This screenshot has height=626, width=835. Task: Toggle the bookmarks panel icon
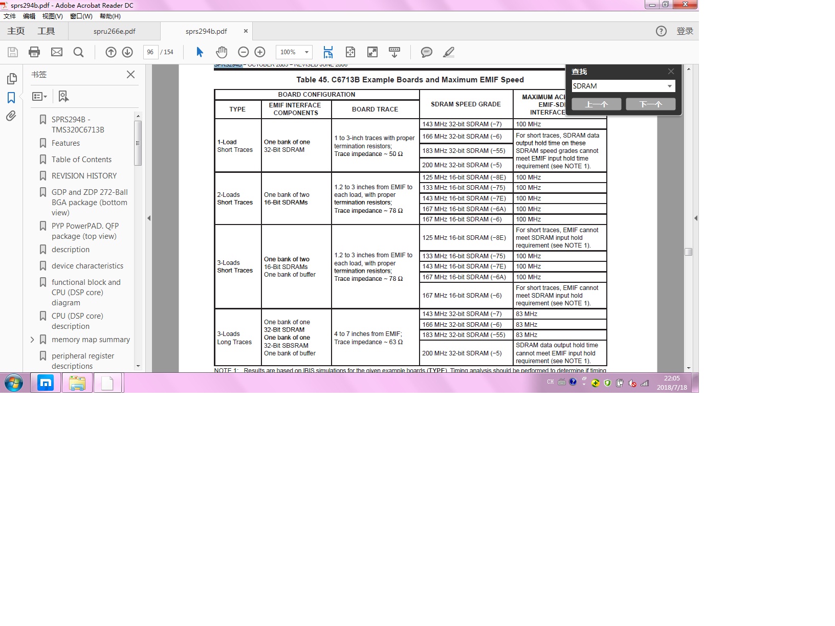coord(11,98)
